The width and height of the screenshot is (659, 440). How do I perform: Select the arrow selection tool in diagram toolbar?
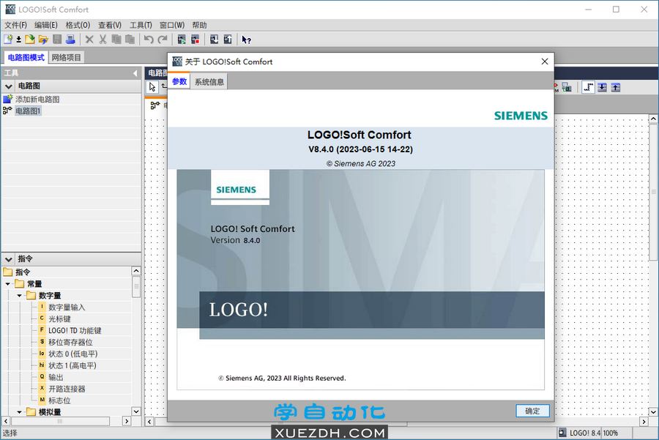point(152,87)
